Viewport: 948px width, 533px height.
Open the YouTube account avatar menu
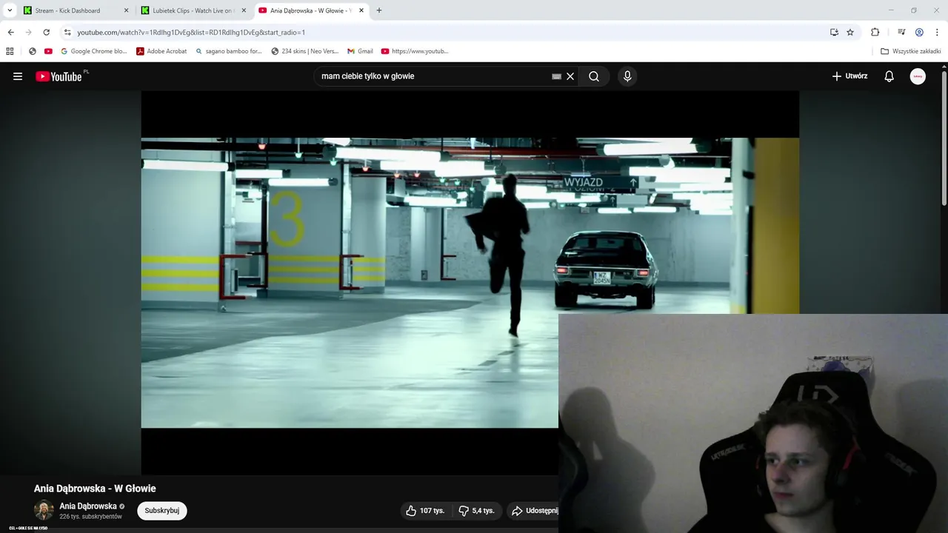coord(918,76)
